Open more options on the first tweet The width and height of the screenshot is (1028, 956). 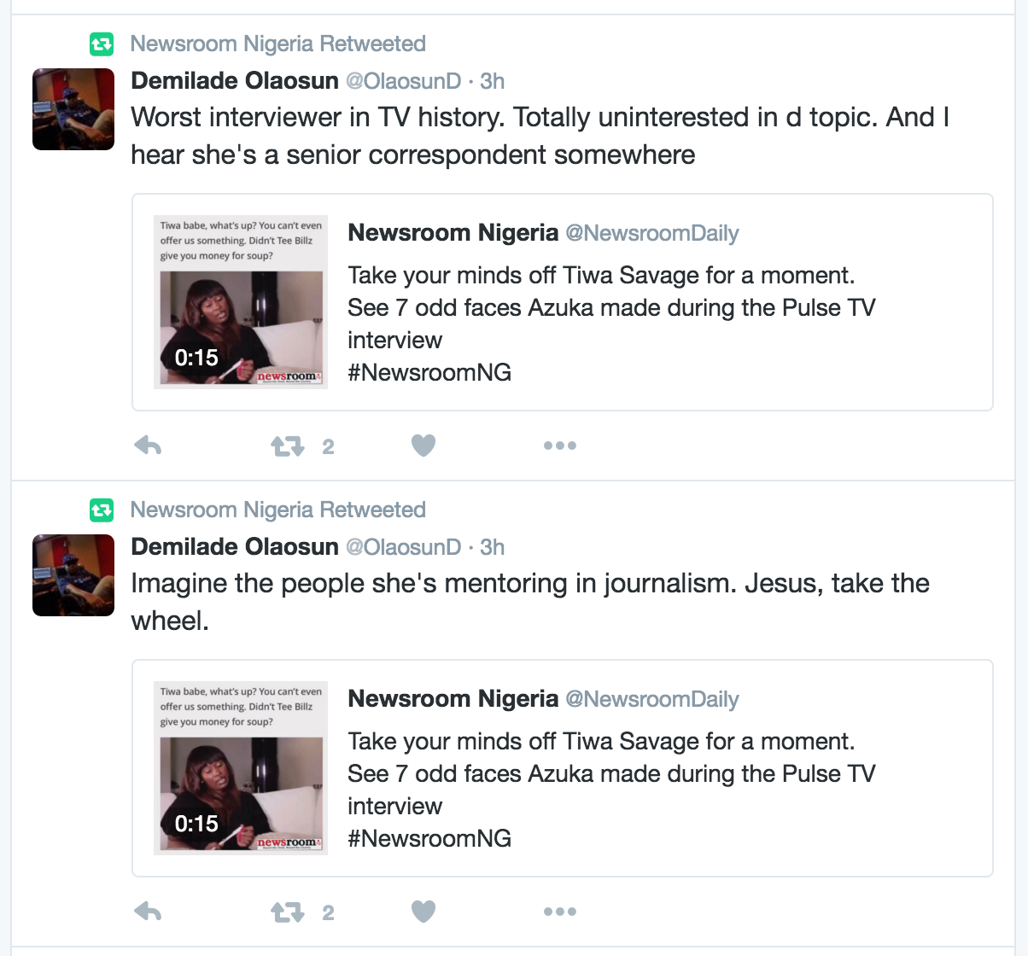559,445
